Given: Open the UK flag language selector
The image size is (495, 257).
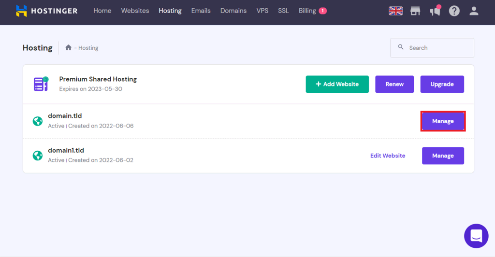Looking at the screenshot, I should tap(395, 11).
